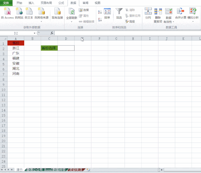Select cell containing 广东
Image resolution: width=201 pixels, height=173 pixels.
(16, 53)
